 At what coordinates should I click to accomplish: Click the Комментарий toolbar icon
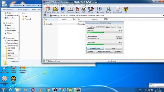tap(117, 10)
